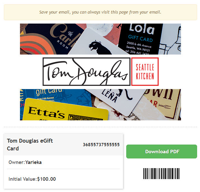The width and height of the screenshot is (200, 192).
Task: Click the Owner: Yarieka row
Action: pos(63,162)
